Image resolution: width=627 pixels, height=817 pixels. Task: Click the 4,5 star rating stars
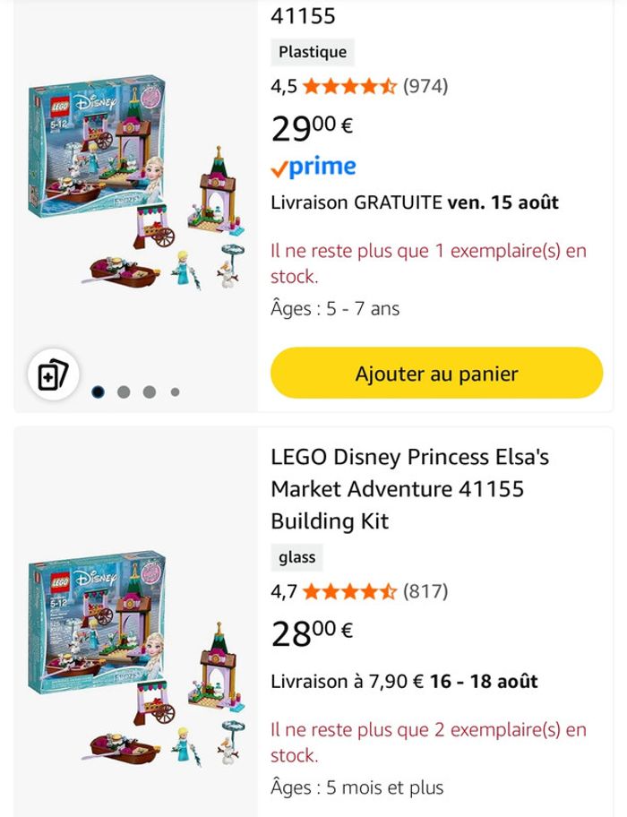tap(349, 87)
